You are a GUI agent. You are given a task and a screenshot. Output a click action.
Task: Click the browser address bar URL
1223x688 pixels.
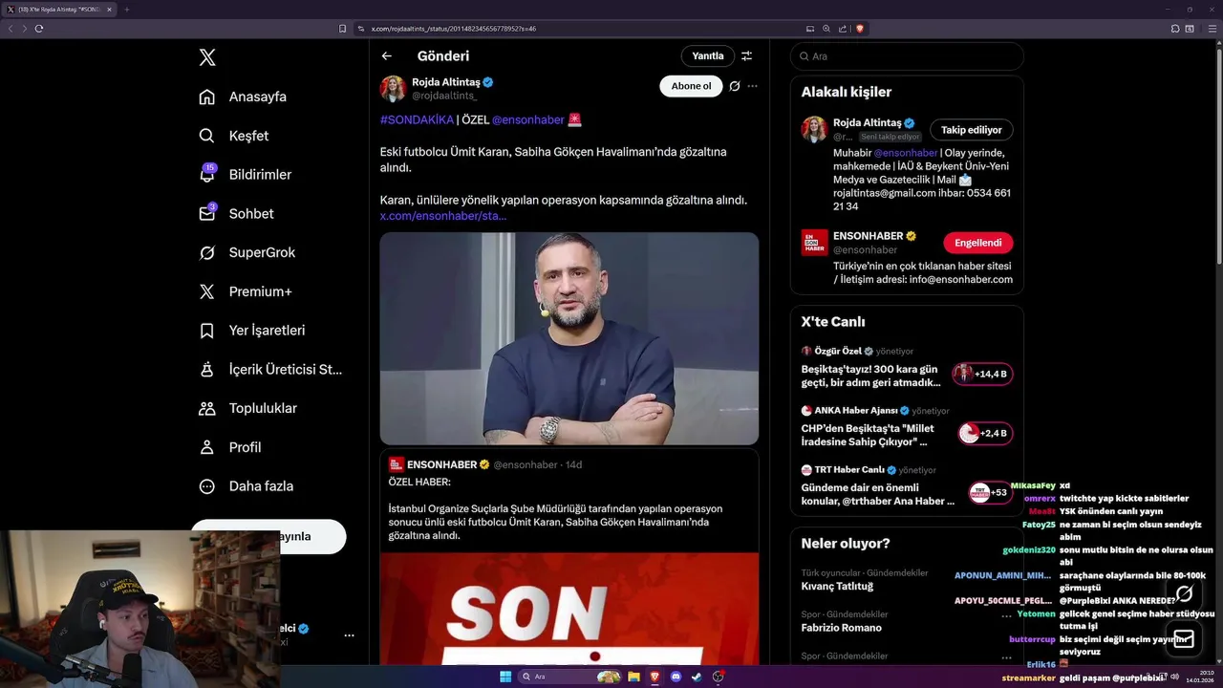(453, 29)
